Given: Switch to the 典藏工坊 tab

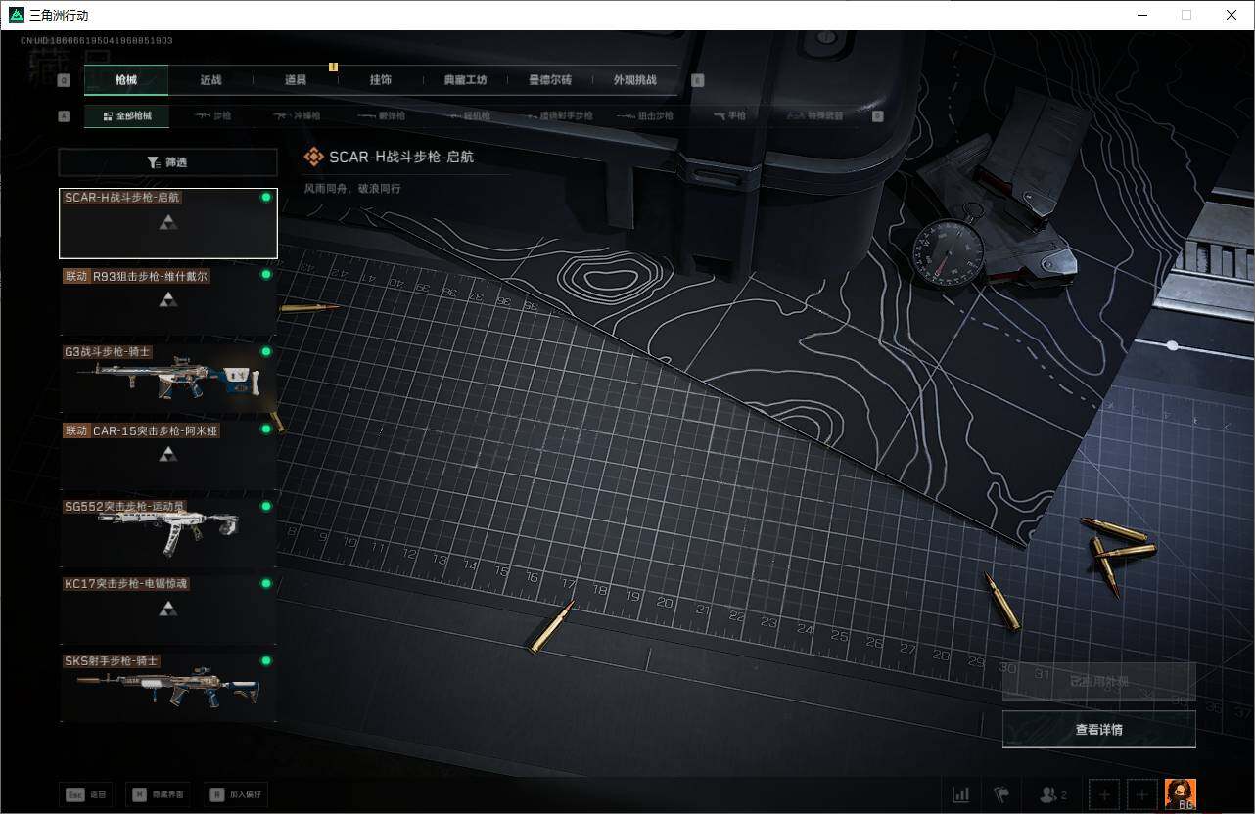Looking at the screenshot, I should [464, 80].
